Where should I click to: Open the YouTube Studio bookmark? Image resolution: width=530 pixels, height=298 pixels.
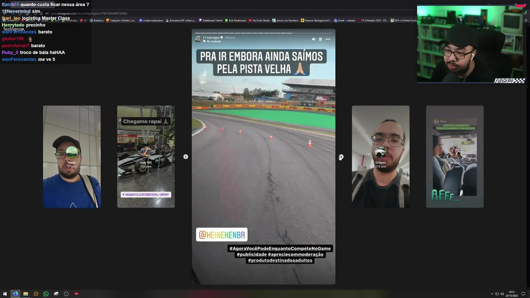tap(259, 20)
